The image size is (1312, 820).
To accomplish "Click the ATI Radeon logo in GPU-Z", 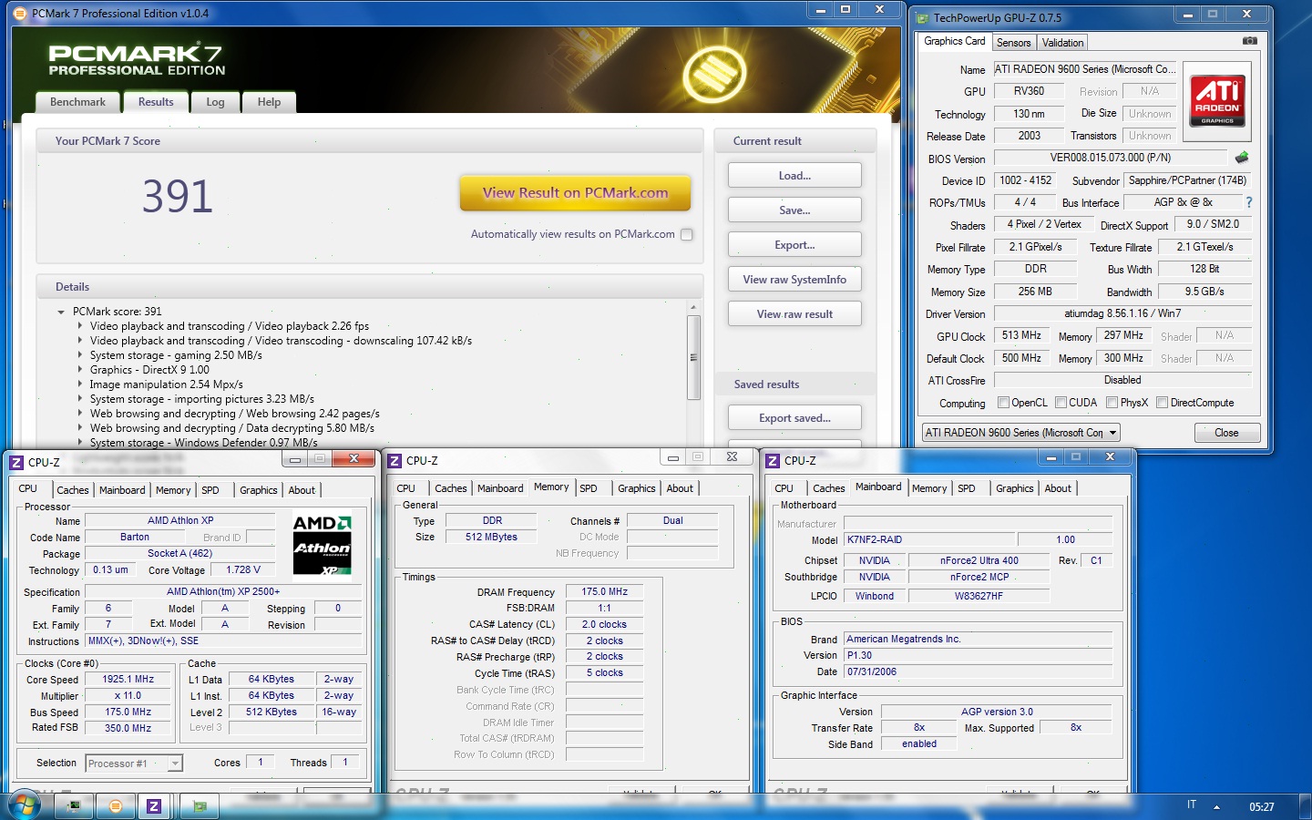I will pos(1218,100).
